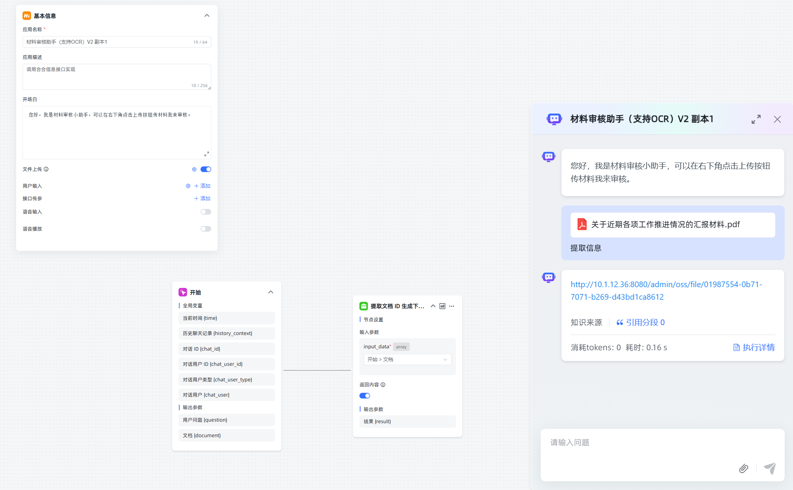The image size is (793, 490).
Task: Click the red PDF file icon
Action: point(582,224)
